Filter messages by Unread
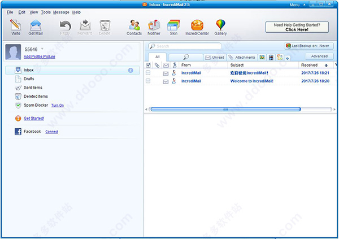This screenshot has width=339, height=239. tap(215, 57)
